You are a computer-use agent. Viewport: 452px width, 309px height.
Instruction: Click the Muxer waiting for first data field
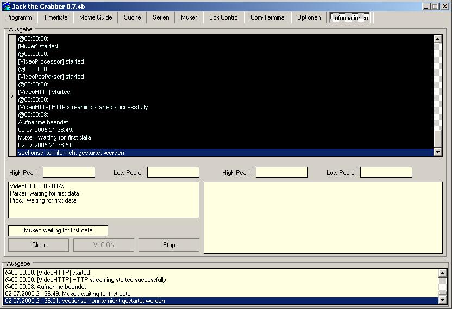[x=58, y=231]
